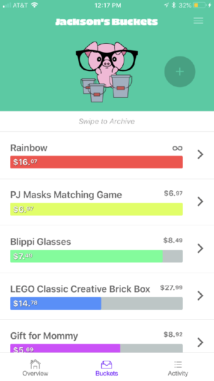Expand Gift for Mommy chevron
Viewport: 214px width, 381px height.
coord(200,342)
